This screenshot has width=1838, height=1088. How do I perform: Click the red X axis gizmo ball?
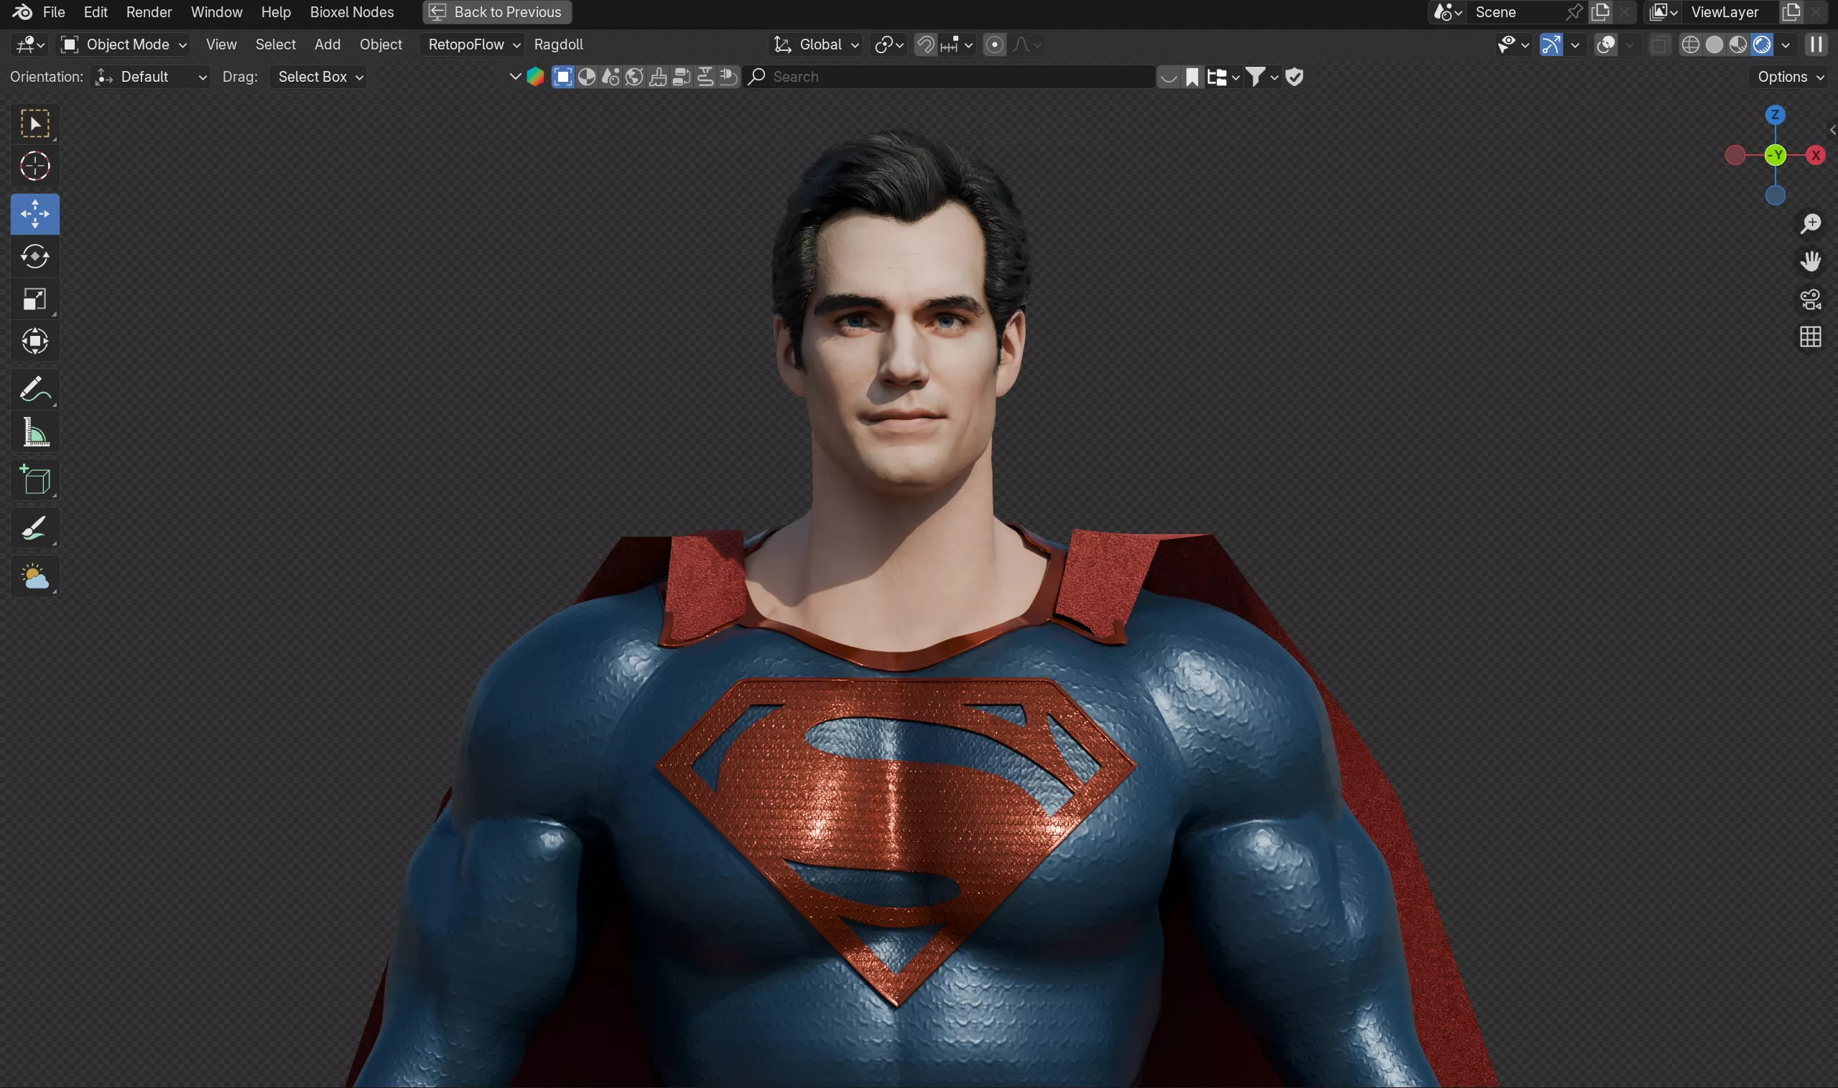(1815, 156)
